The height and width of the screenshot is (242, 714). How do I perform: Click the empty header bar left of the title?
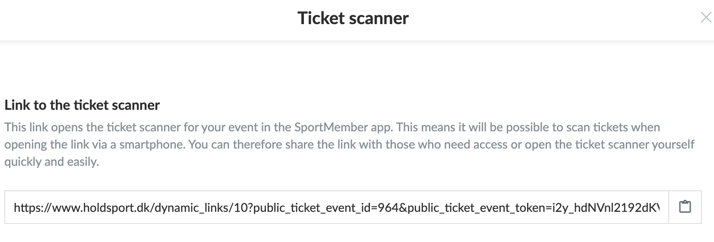pos(147,19)
